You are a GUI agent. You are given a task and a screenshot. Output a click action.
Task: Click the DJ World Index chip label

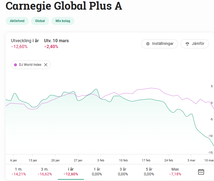(30, 65)
